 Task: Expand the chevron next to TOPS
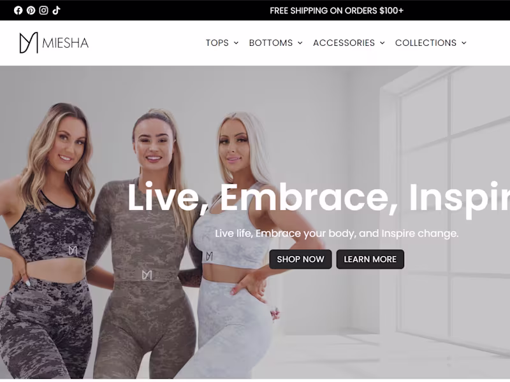pos(236,43)
